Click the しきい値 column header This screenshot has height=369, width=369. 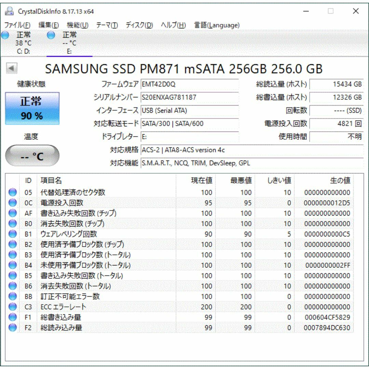(275, 180)
